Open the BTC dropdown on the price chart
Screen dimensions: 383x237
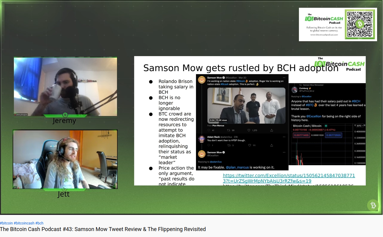coord(360,126)
